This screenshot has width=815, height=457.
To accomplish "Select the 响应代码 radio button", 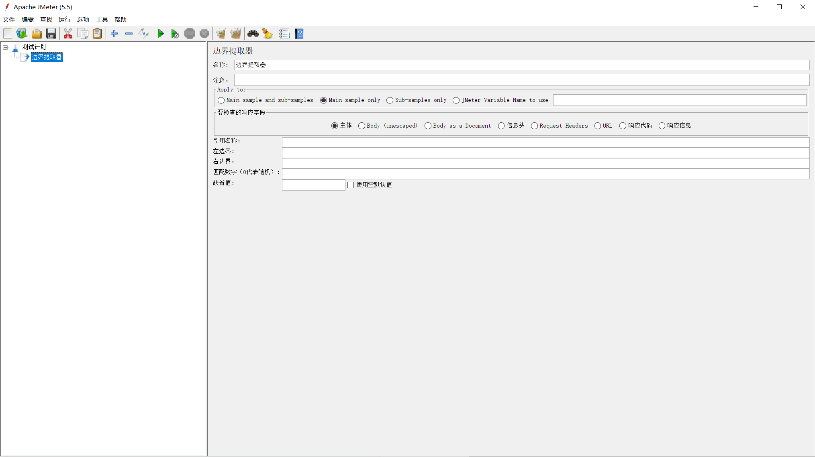I will click(x=623, y=126).
